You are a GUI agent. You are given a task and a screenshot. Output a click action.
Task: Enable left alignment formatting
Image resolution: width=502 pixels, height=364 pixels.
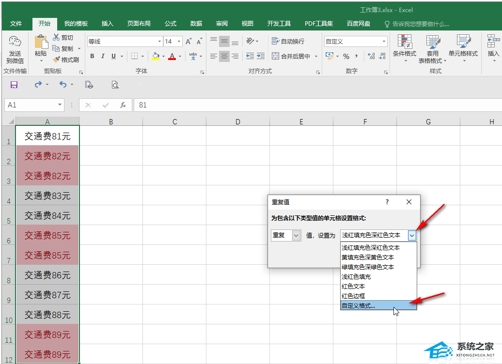213,57
